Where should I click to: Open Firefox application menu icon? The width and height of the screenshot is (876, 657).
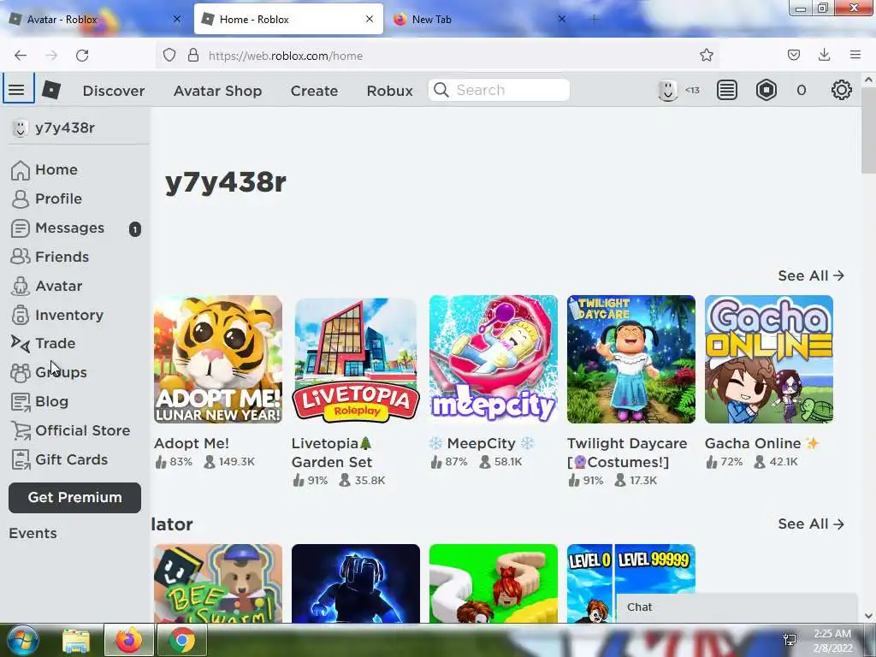(x=855, y=55)
